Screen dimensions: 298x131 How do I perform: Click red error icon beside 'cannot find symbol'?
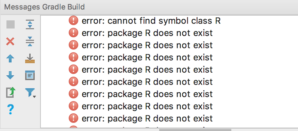73,21
